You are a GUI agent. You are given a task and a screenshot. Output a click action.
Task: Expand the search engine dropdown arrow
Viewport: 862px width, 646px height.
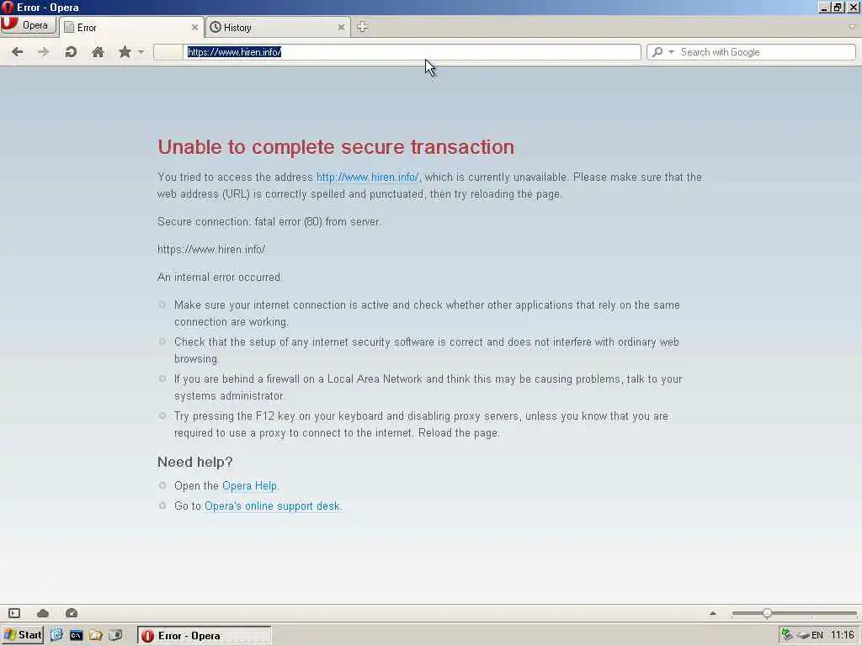[671, 52]
